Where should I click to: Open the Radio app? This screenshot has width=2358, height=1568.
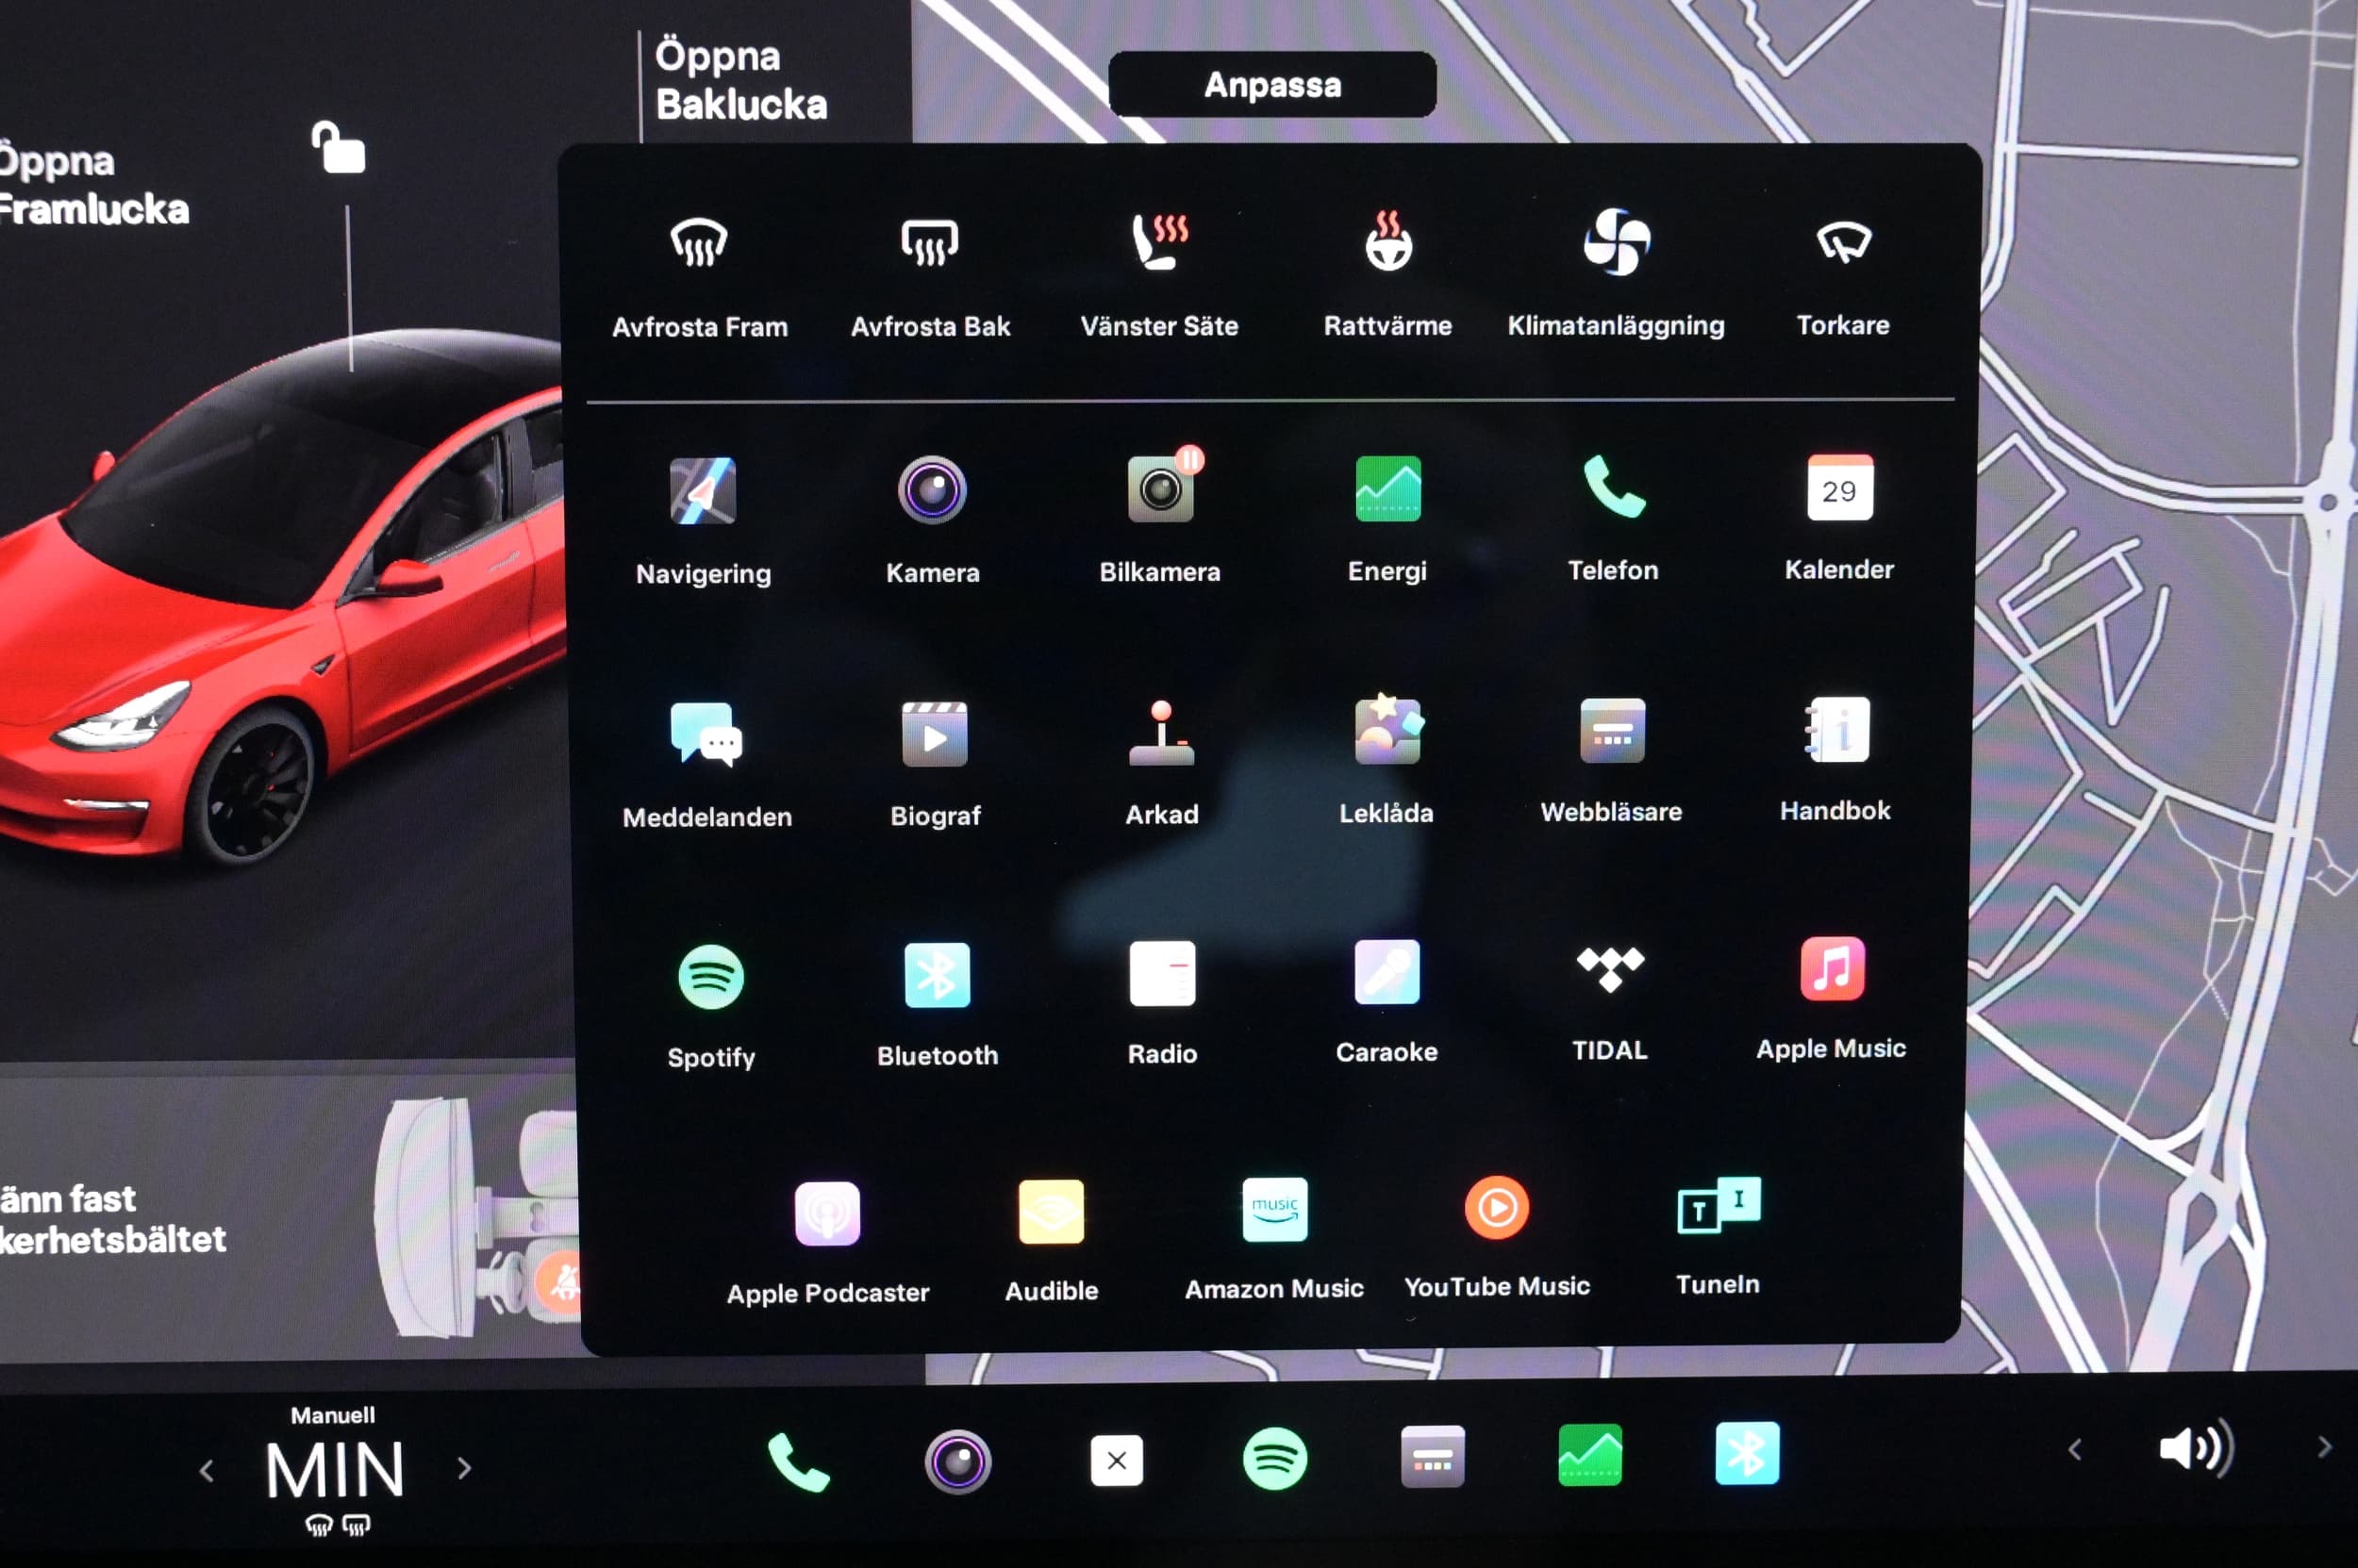(x=1161, y=1004)
